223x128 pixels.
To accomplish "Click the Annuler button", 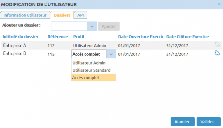I will pyautogui.click(x=183, y=122).
